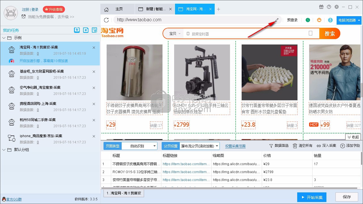
Task: Click the orange image-blocking toolbar icon
Action: coord(319,20)
